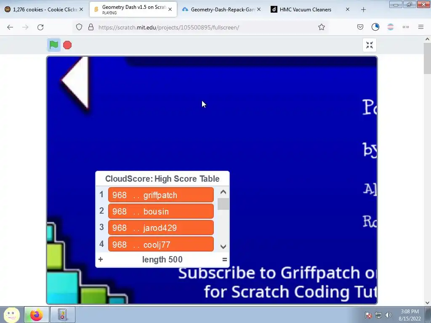Close the HMC Vacuum Cleaners tab
The width and height of the screenshot is (431, 323).
click(x=347, y=9)
